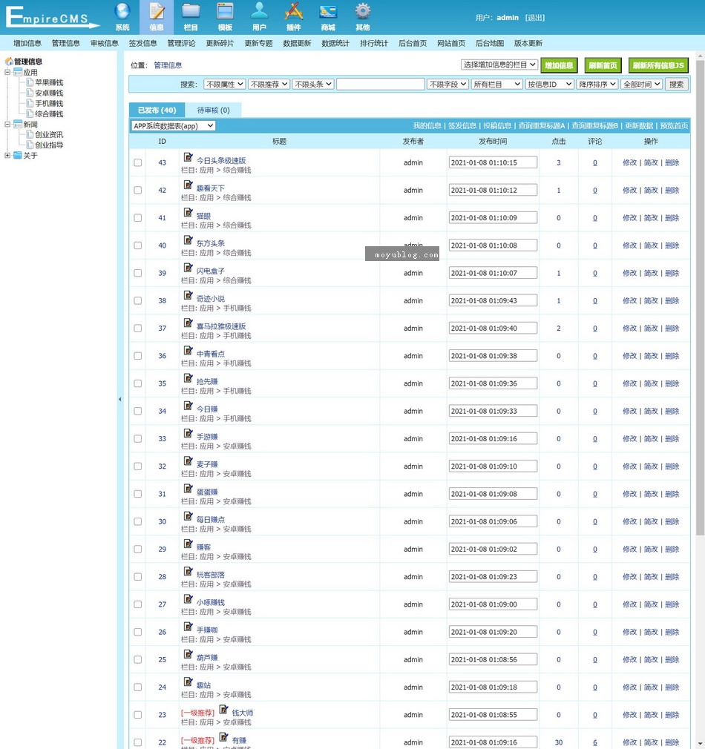Viewport: 705px width, 749px height.
Task: Check the box for ID 30 row
Action: [x=137, y=521]
